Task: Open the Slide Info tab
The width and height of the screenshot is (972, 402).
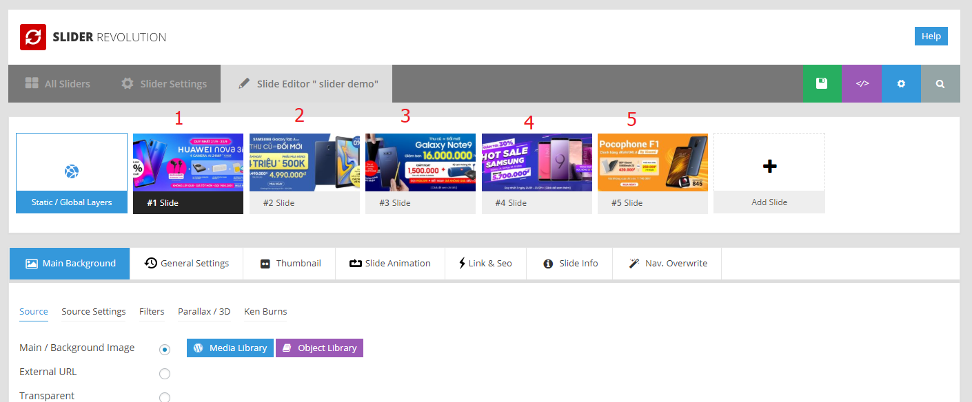Action: tap(570, 263)
